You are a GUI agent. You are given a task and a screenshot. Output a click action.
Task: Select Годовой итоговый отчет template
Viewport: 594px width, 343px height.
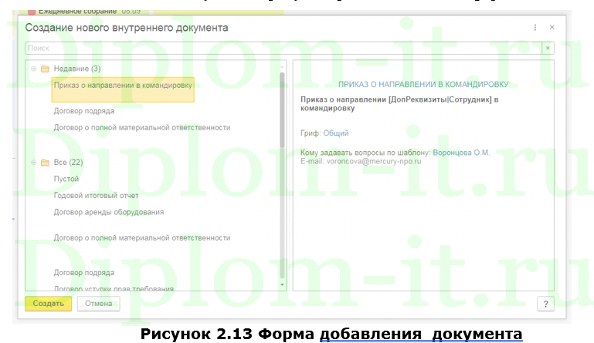(97, 196)
